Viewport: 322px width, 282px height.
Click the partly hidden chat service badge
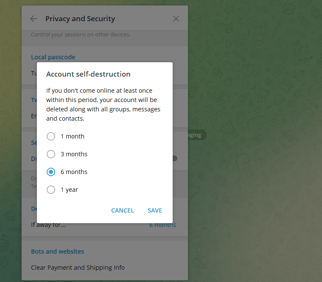[195, 135]
